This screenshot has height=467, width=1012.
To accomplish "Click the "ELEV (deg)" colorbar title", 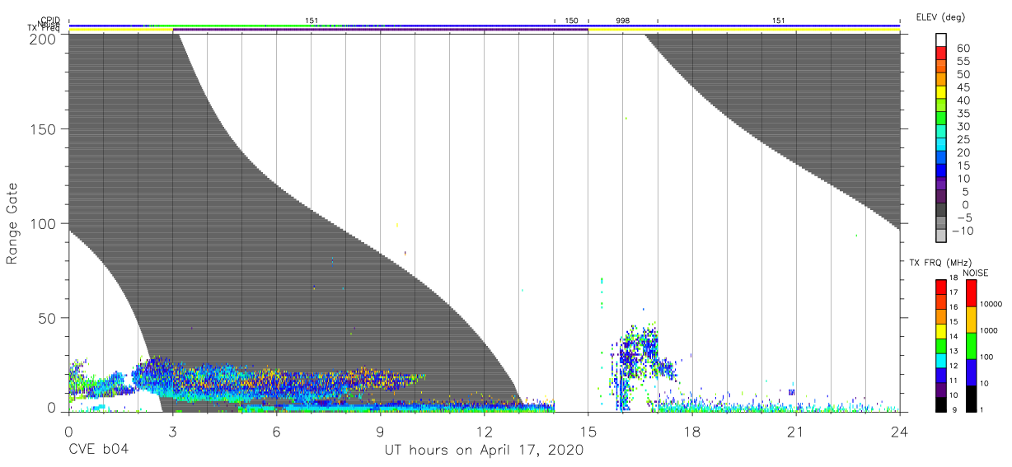I will [939, 16].
